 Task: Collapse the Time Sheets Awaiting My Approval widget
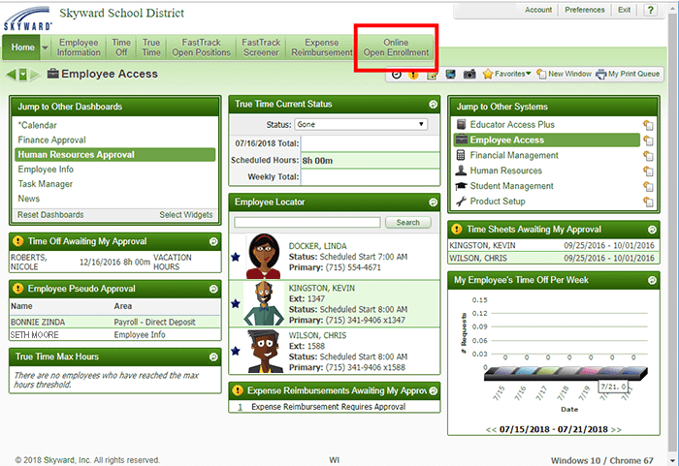[x=652, y=230]
